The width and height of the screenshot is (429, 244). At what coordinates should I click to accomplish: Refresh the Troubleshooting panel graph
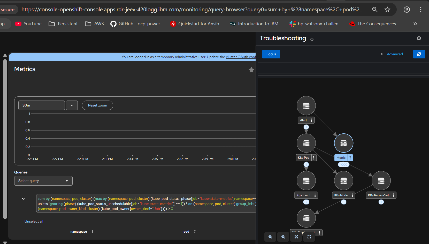[x=419, y=54]
